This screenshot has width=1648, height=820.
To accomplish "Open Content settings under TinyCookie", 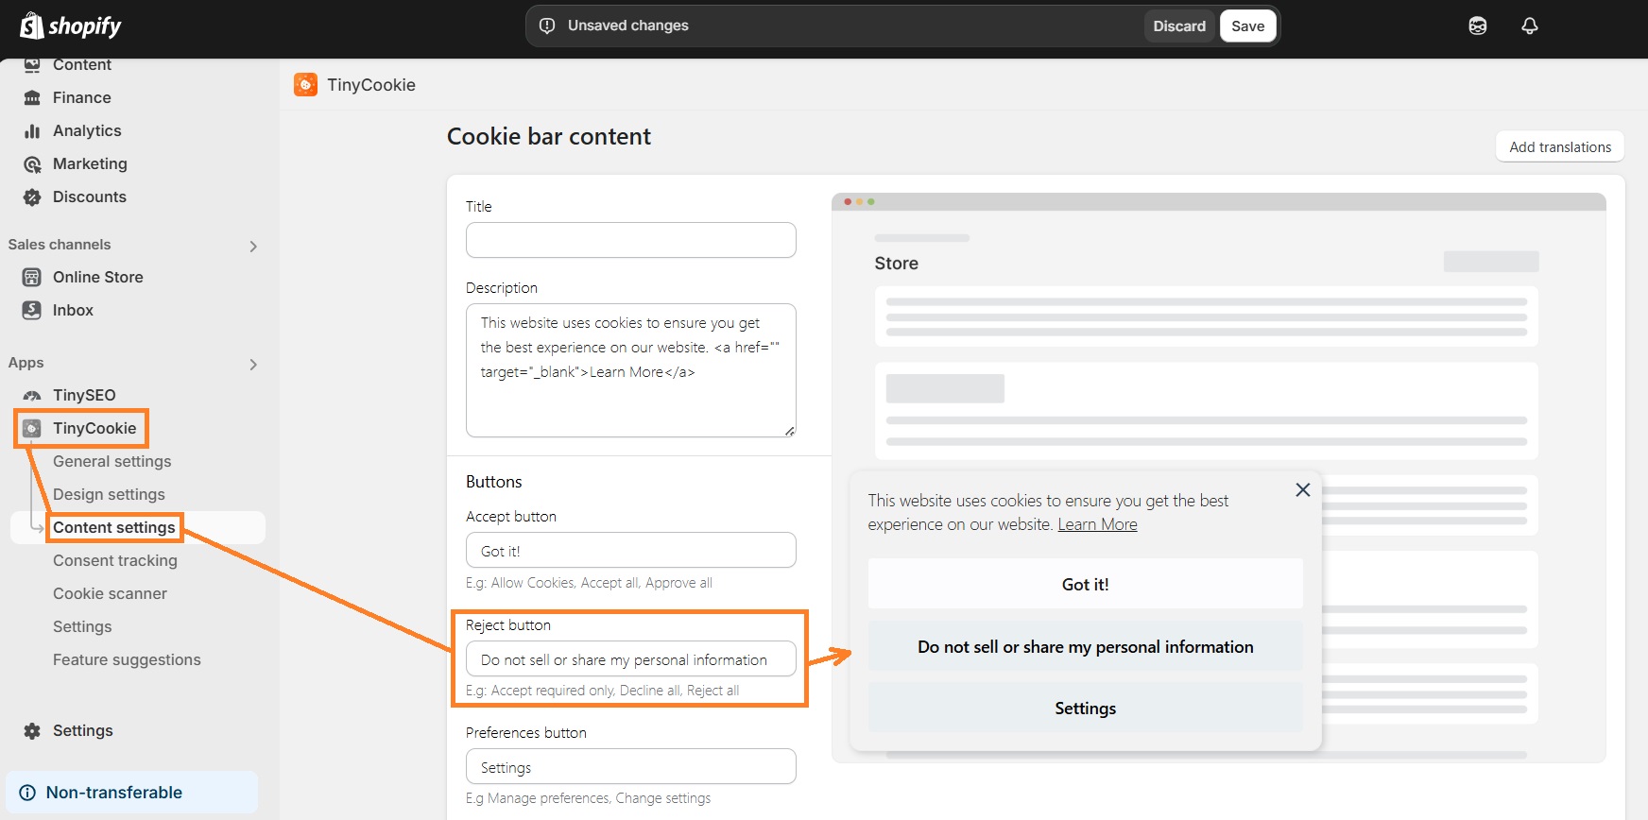I will tap(113, 527).
